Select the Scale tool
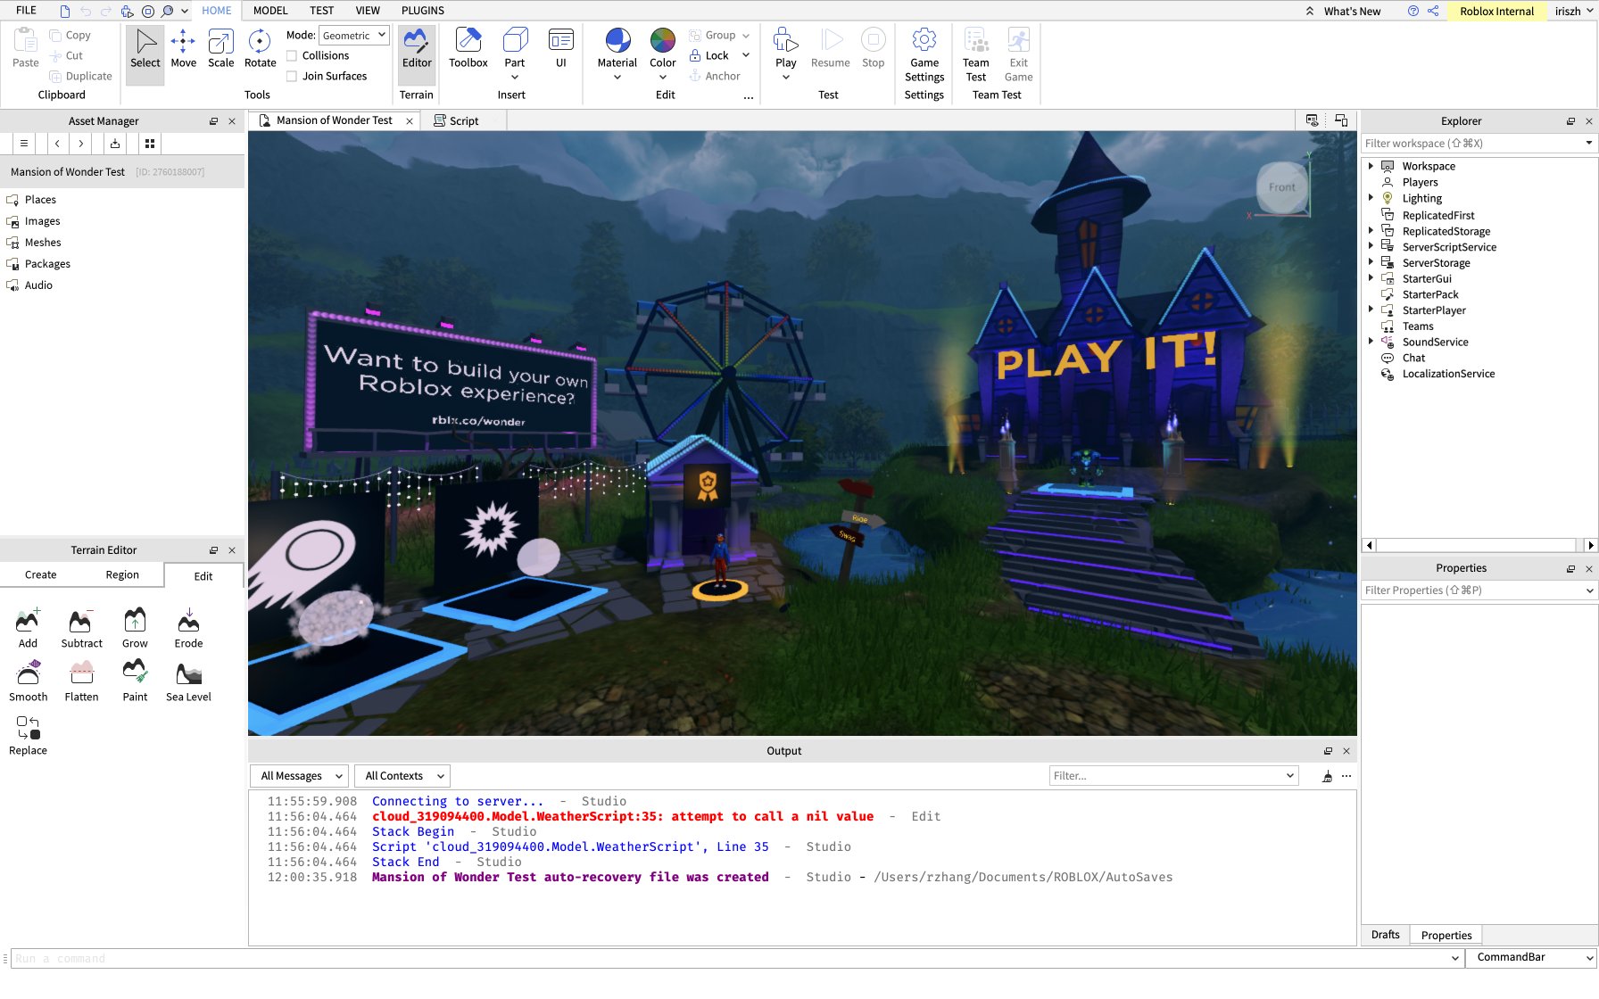This screenshot has height=999, width=1599. (x=220, y=49)
